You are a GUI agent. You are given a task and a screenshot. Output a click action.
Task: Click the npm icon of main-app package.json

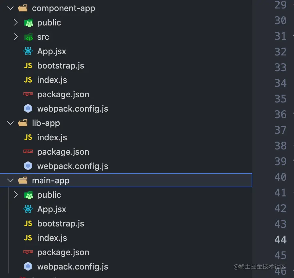click(x=28, y=252)
